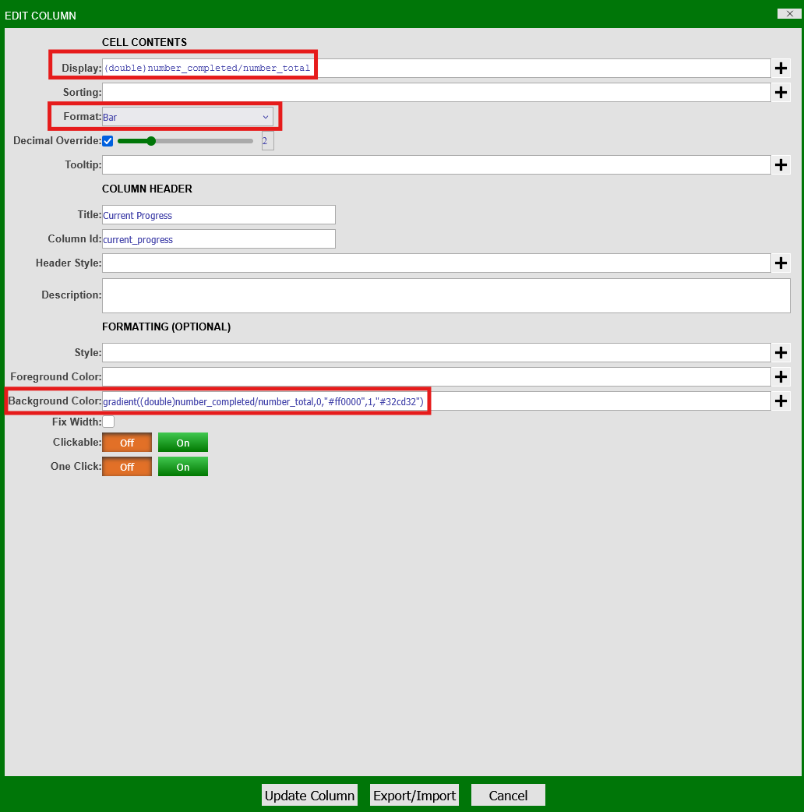The width and height of the screenshot is (804, 812).
Task: Click plus icon beside Background Color field
Action: pyautogui.click(x=781, y=401)
